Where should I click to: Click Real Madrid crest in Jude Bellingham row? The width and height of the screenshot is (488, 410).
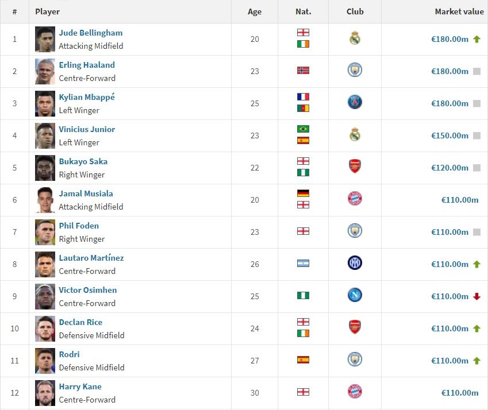pos(355,38)
